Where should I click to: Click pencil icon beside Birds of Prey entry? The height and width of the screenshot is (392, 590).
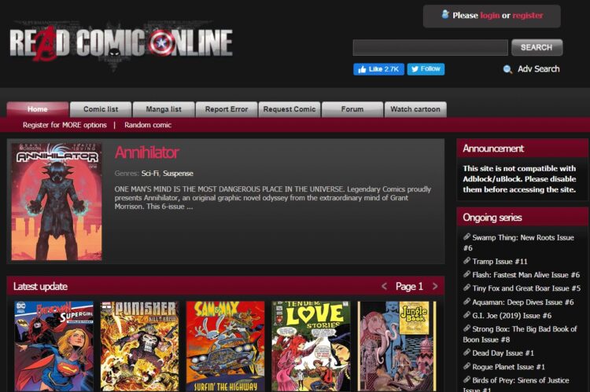(466, 379)
